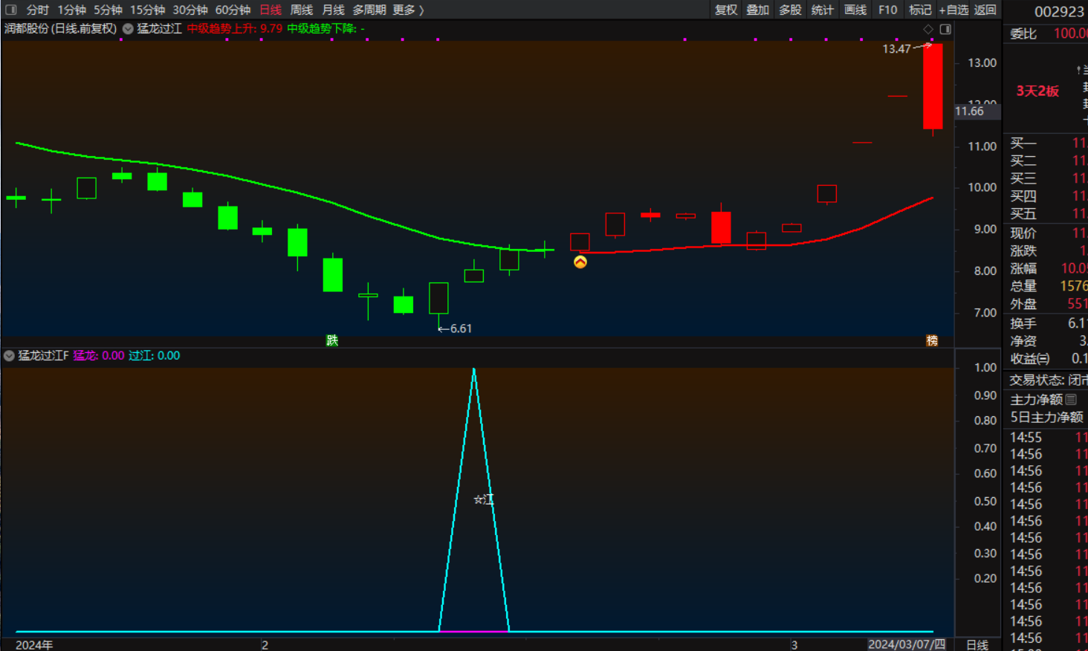This screenshot has width=1088, height=651.
Task: Switch to the 周线 weekly chart
Action: [301, 10]
